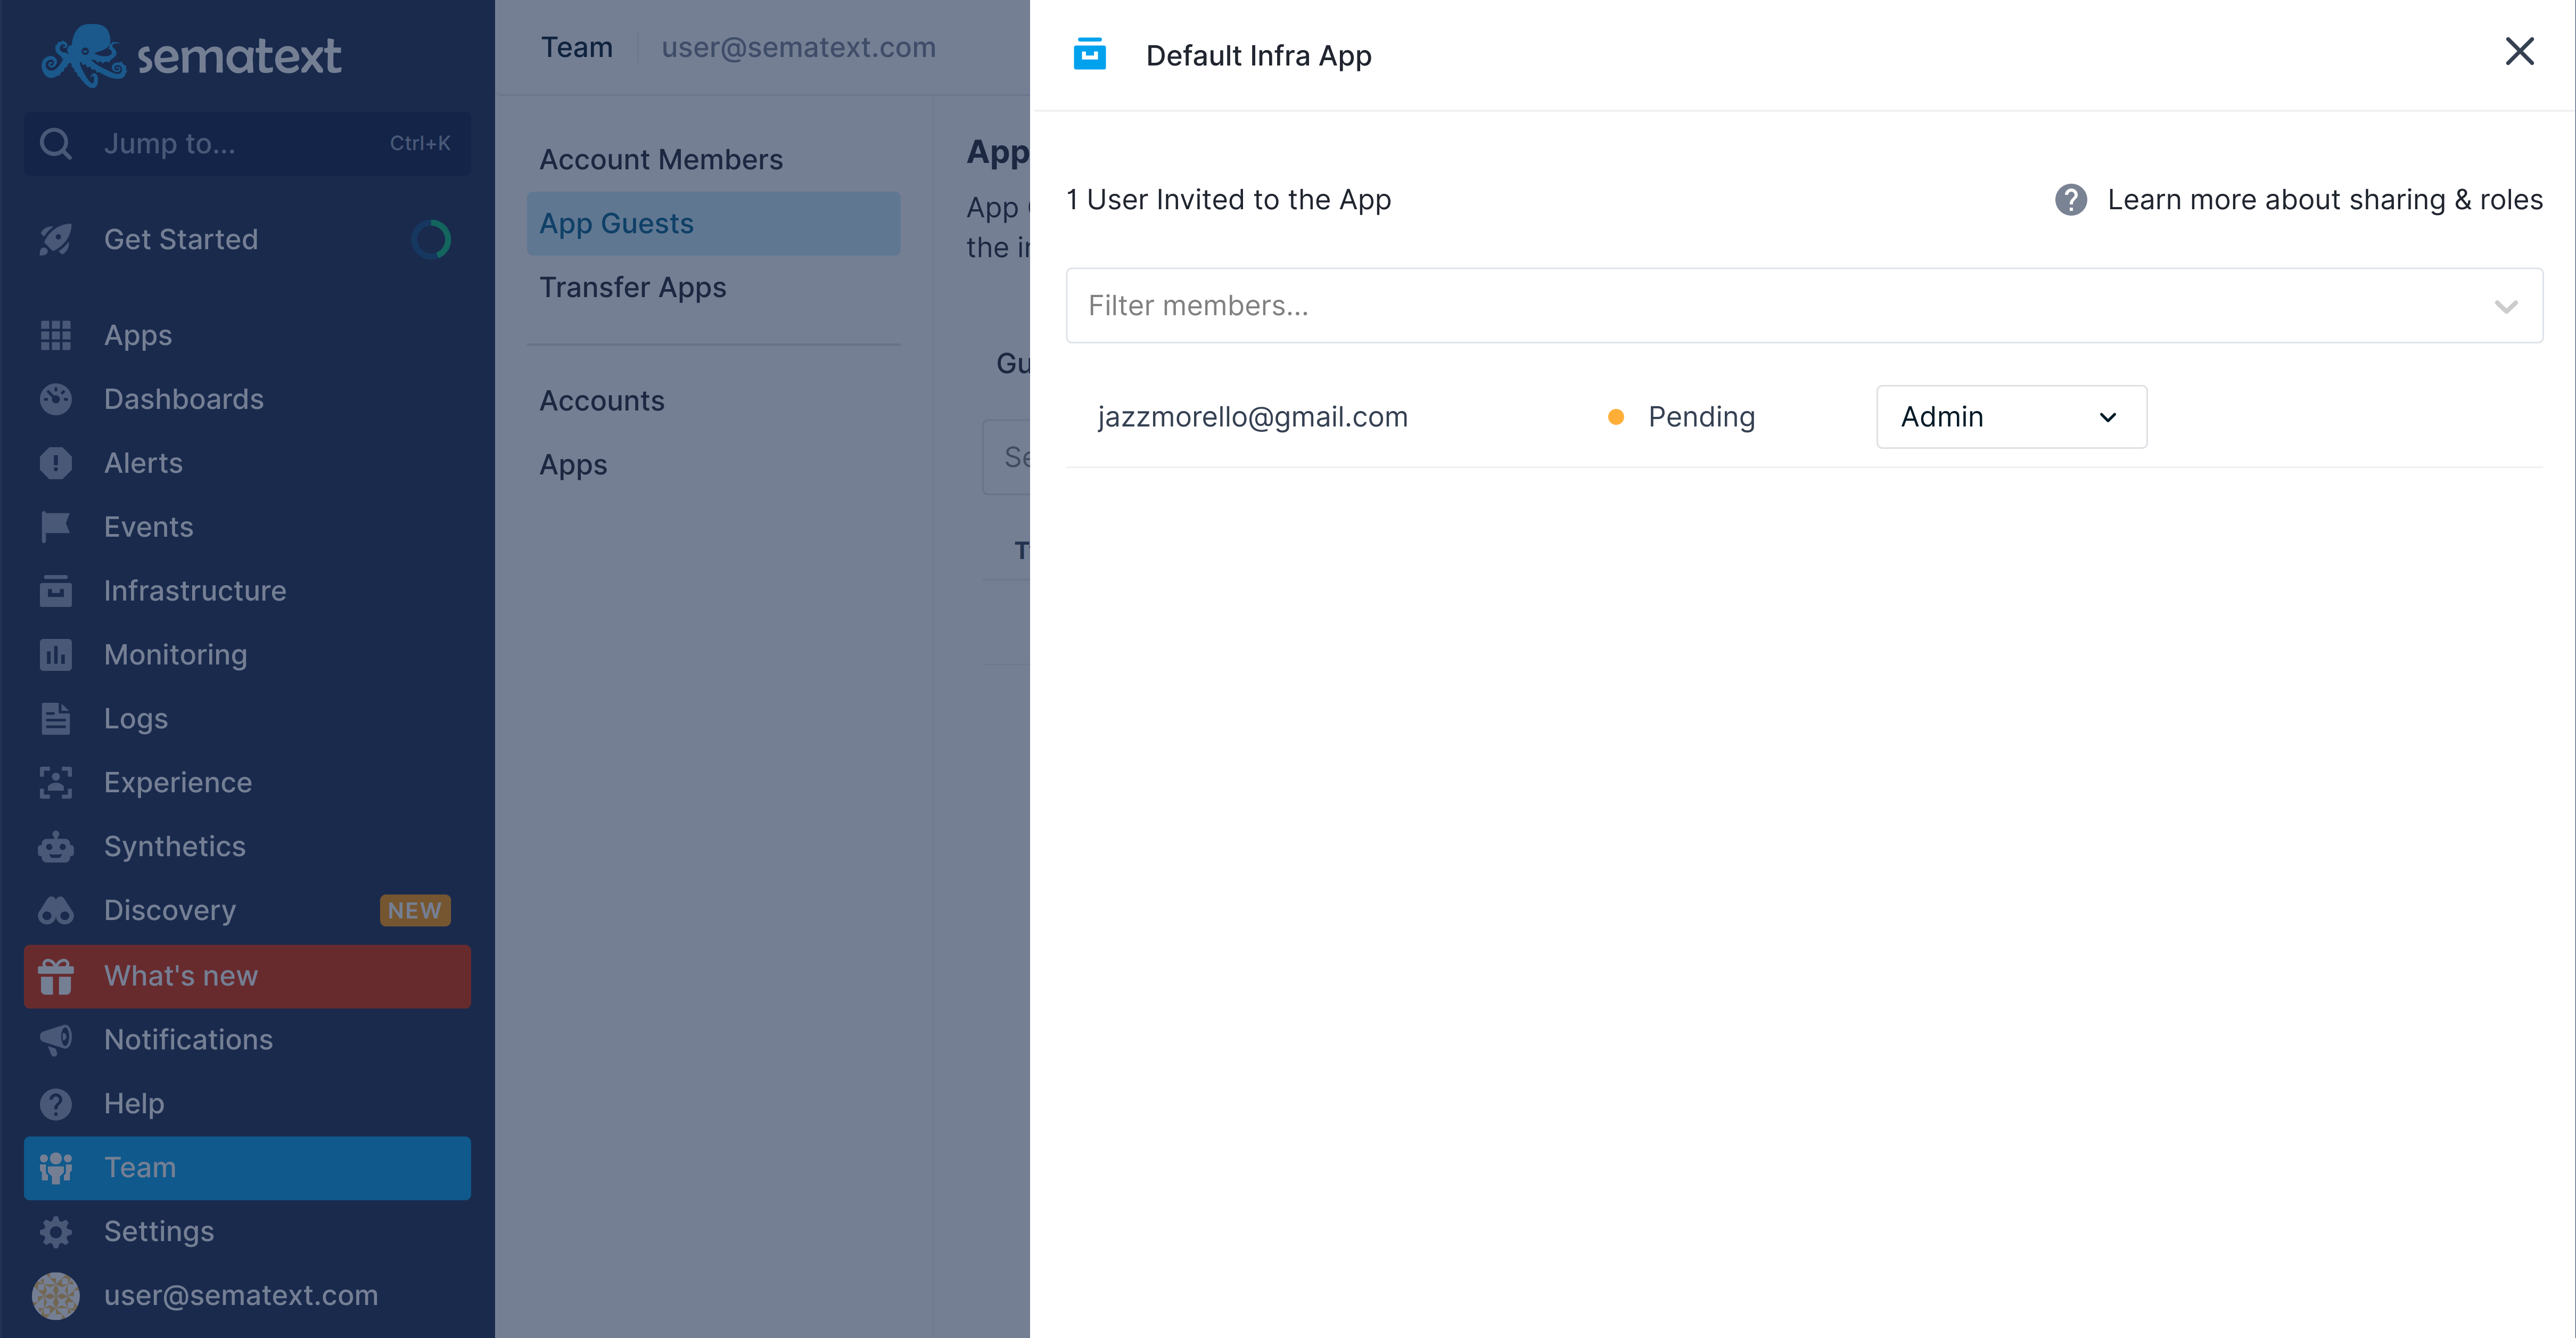The image size is (2576, 1338).
Task: Open What's new label in sidebar
Action: point(181,976)
